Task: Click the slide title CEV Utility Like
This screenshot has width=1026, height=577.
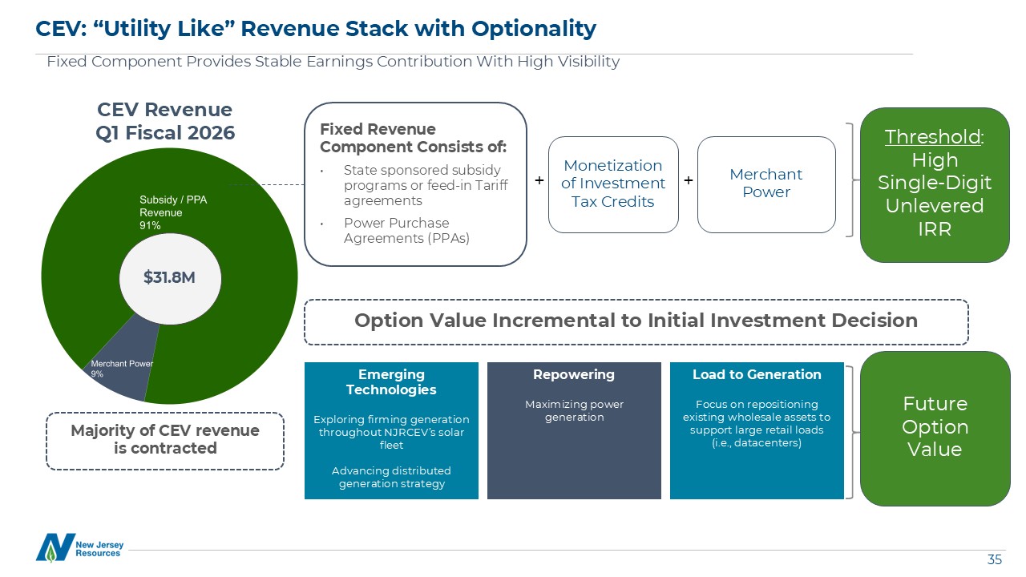Action: click(x=316, y=29)
